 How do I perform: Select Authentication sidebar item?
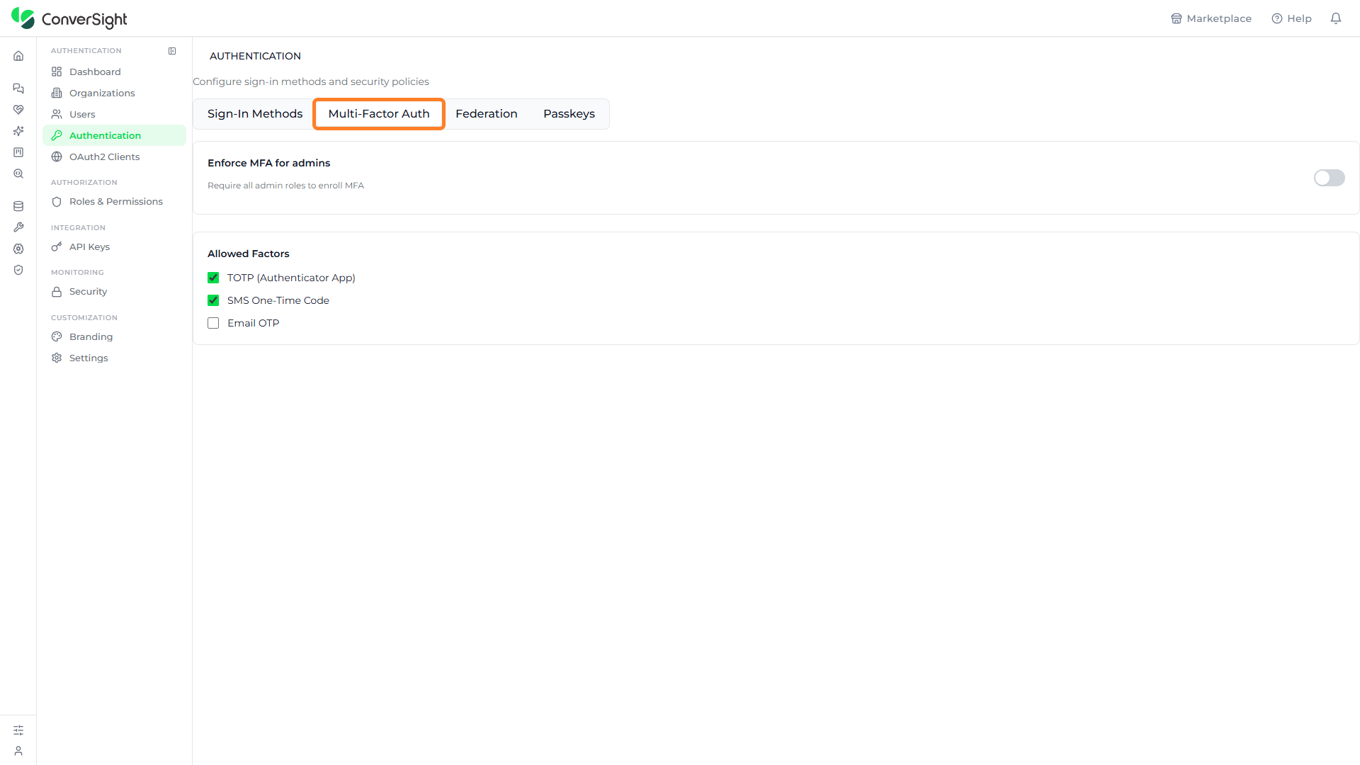click(114, 135)
